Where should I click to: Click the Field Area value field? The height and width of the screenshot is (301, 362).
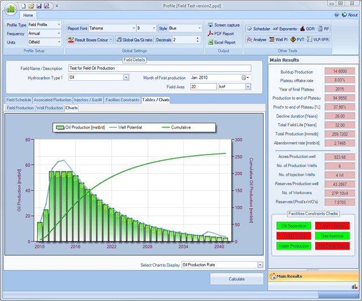204,87
